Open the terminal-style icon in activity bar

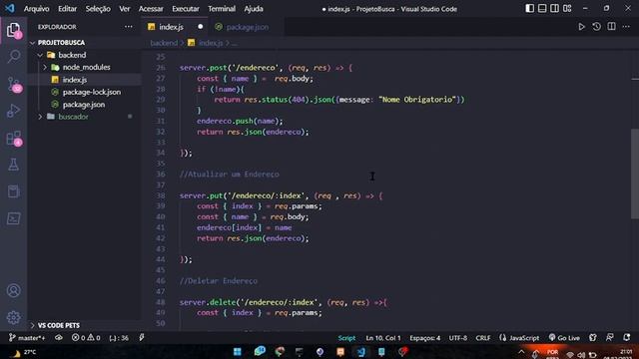[13, 218]
